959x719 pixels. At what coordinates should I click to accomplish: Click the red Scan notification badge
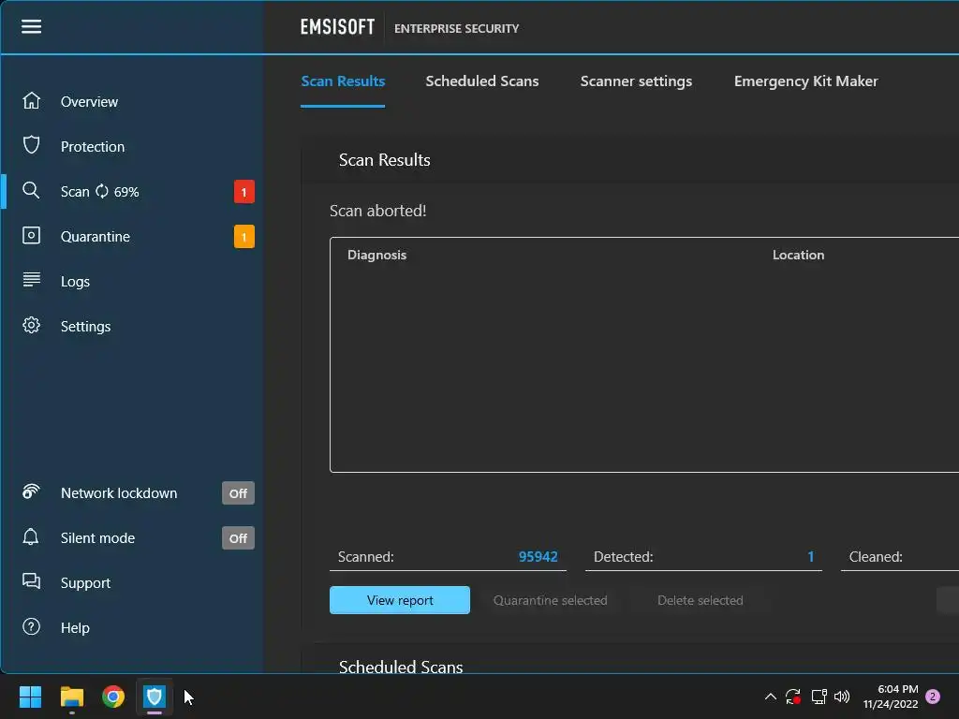pos(244,192)
